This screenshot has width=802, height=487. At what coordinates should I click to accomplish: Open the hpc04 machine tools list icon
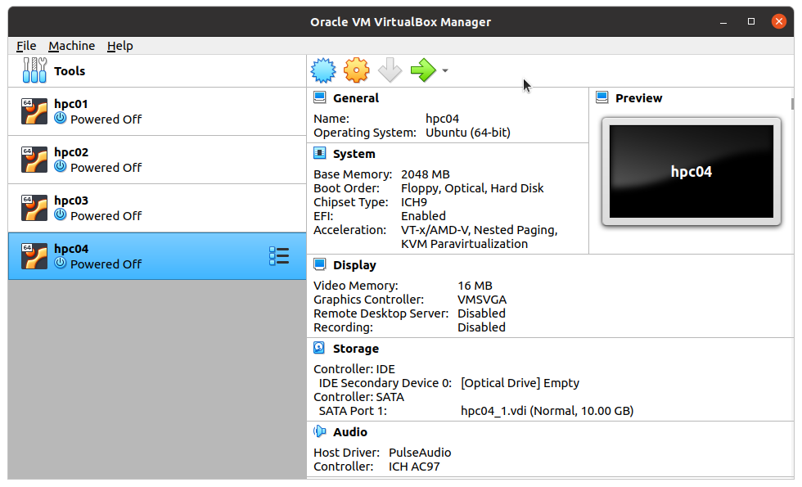pos(279,256)
